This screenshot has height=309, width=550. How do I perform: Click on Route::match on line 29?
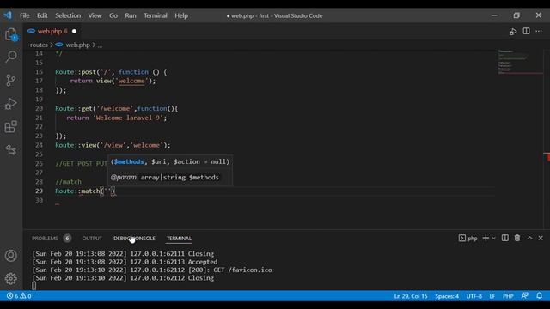click(x=77, y=191)
